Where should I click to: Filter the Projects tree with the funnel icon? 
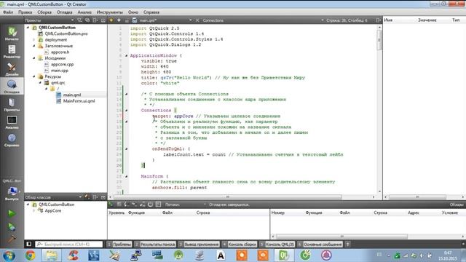coord(79,20)
